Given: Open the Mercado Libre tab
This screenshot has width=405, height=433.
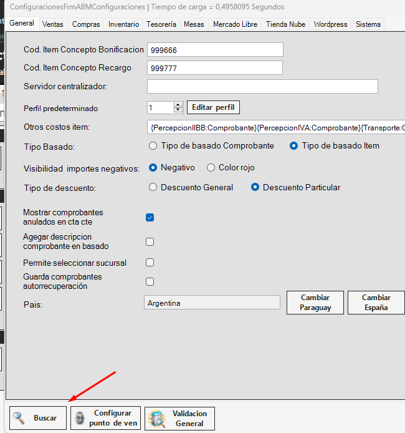Looking at the screenshot, I should pos(234,24).
